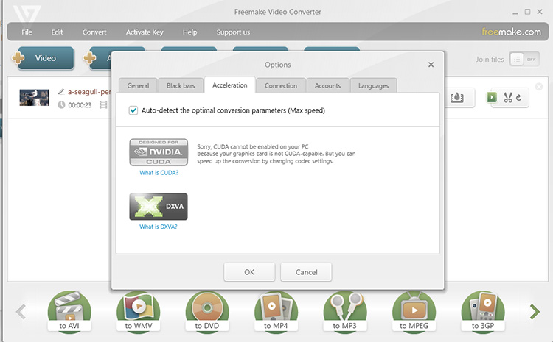Click the NVIDIA CUDA logo
Screen dimensions: 553x342
click(x=159, y=152)
